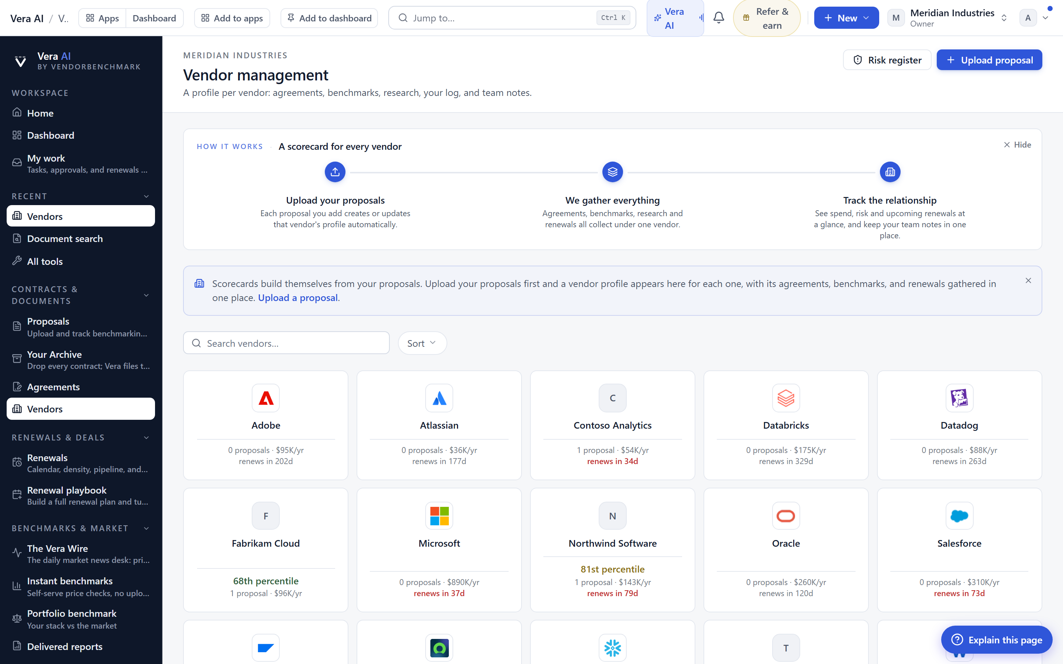Collapse the Recent sidebar section
1063x664 pixels.
point(146,196)
